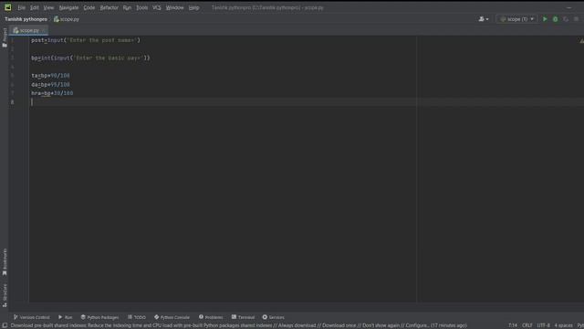Screen dimensions: 584x329
Task: Open the Project tool window sidebar
Action: (x=5, y=37)
